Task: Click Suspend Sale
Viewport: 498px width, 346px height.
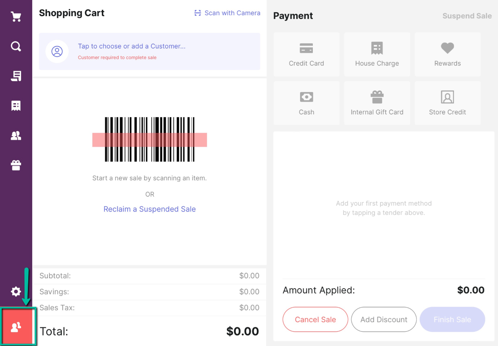Action: (467, 16)
